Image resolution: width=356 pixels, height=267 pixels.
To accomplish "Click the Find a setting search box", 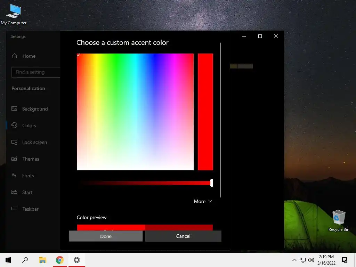I will [x=36, y=72].
